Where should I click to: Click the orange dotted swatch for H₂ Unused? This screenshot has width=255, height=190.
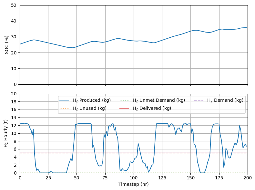(x=66, y=108)
